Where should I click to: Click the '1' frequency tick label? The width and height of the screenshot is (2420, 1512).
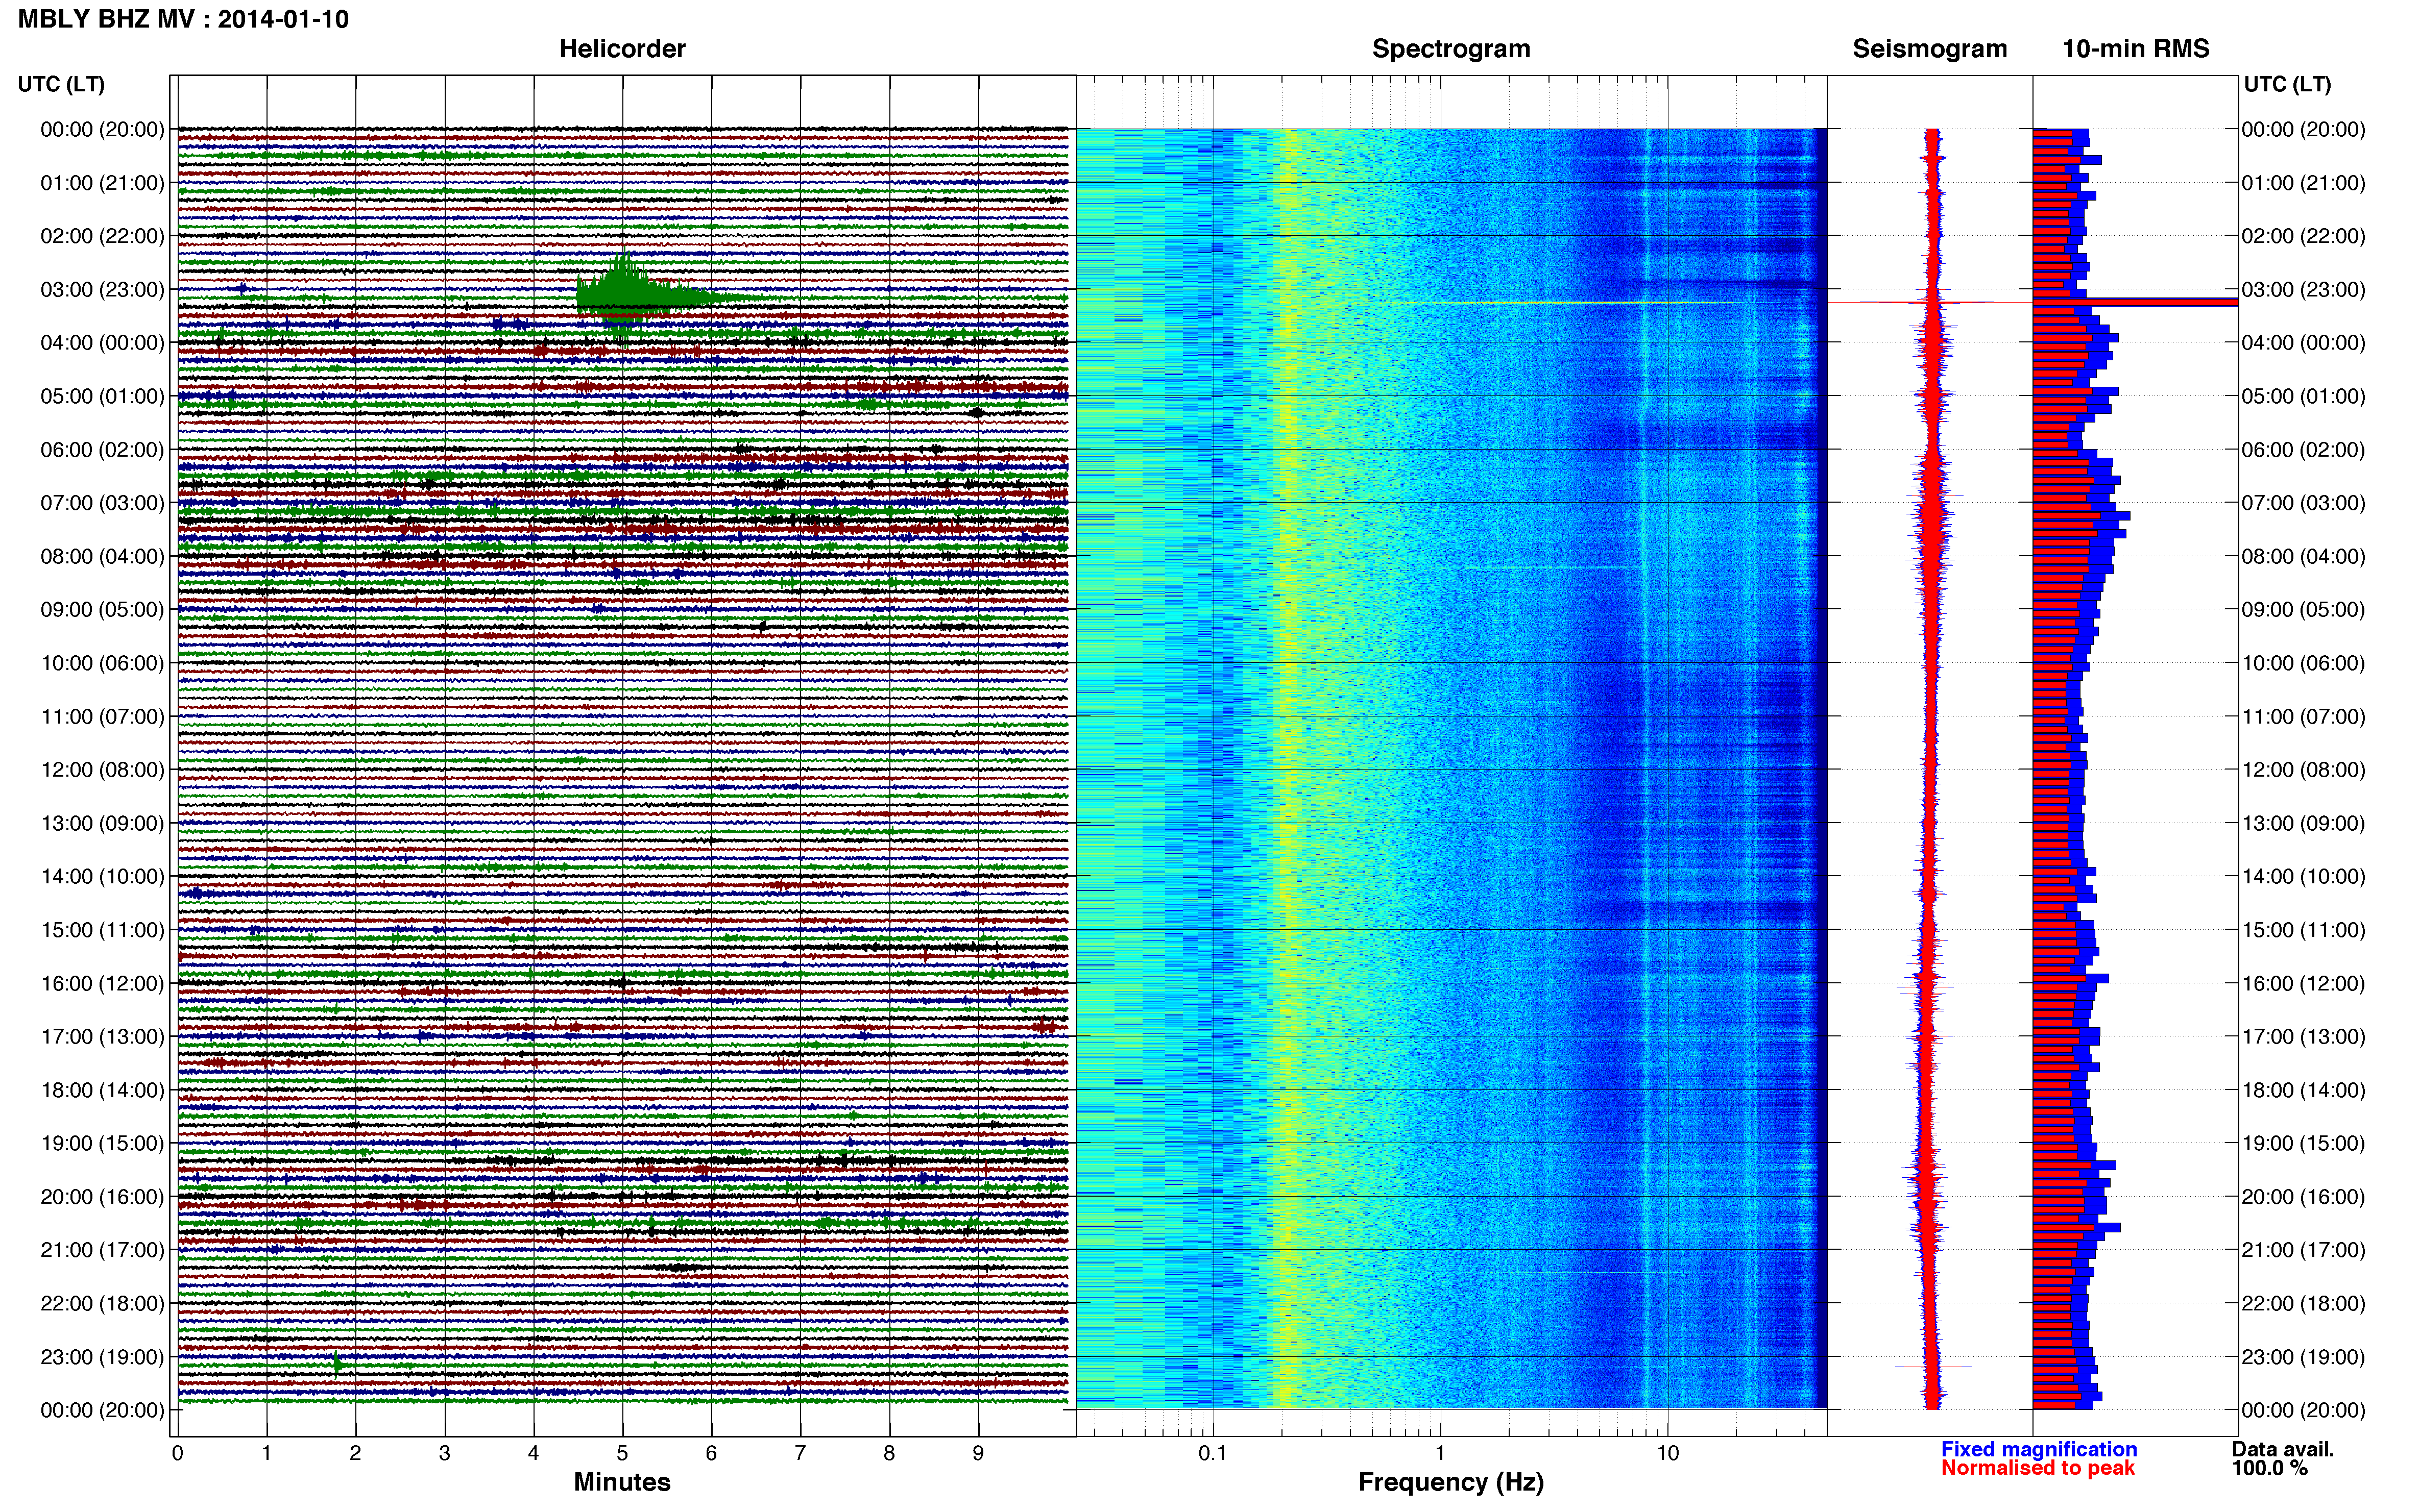coord(1440,1454)
